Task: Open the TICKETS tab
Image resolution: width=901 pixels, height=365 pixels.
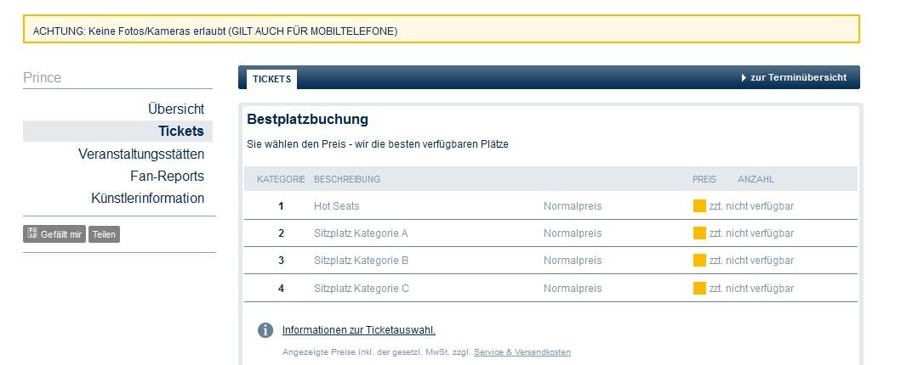Action: click(271, 79)
